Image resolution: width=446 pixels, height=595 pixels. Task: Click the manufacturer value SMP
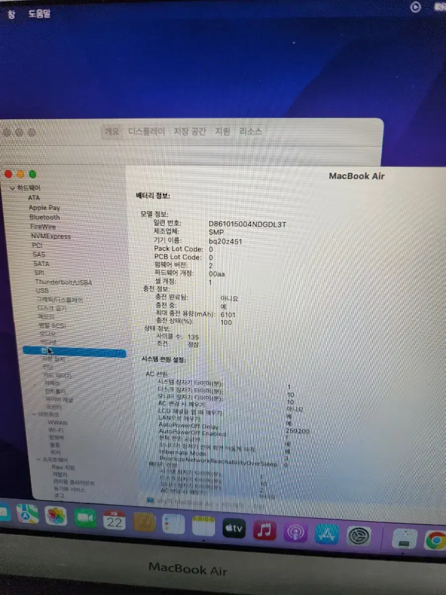(x=216, y=233)
